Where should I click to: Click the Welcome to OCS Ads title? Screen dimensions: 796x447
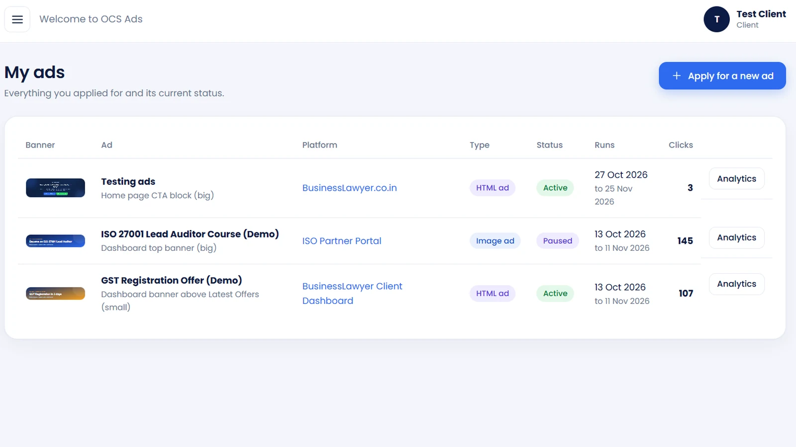click(91, 19)
